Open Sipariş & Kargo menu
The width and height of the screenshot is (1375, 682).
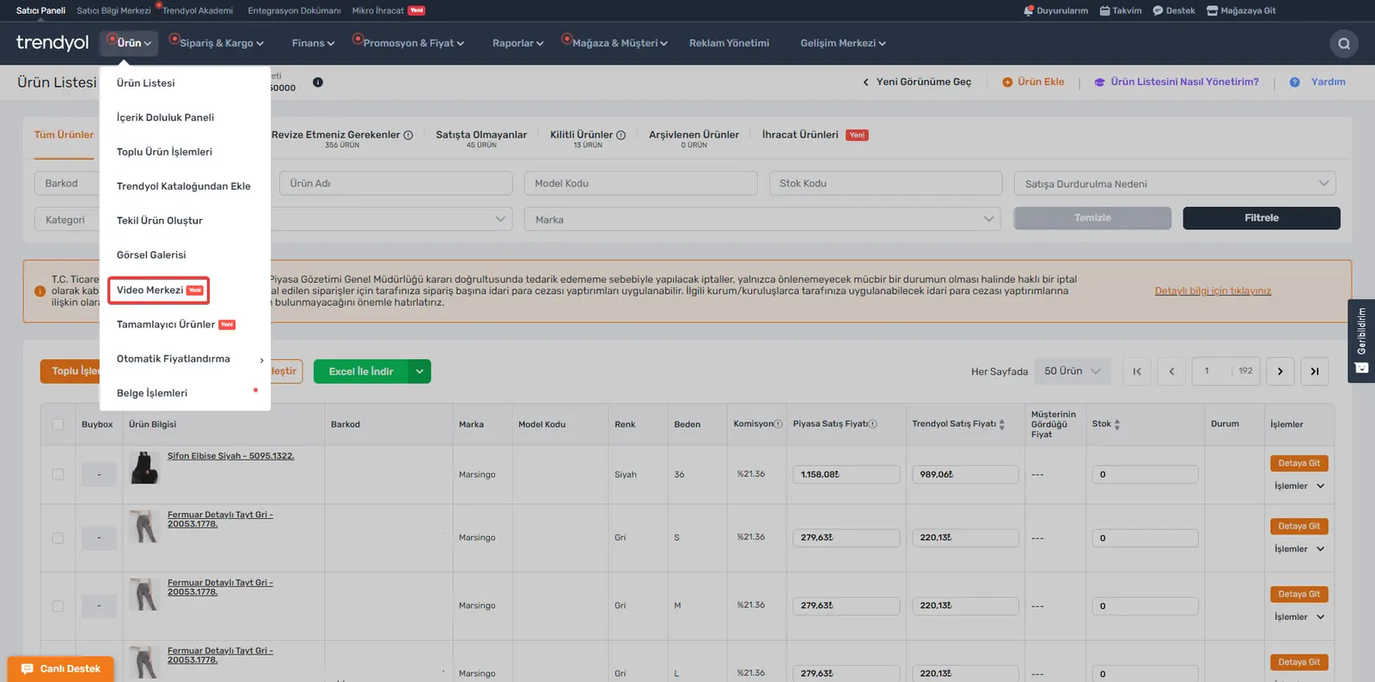222,43
